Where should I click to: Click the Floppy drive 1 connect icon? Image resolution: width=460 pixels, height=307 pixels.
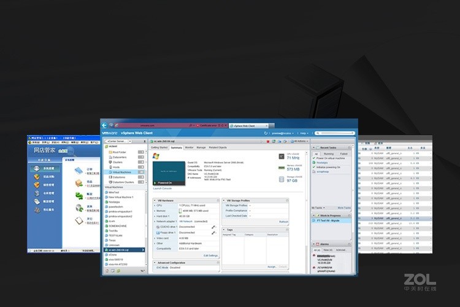[214, 233]
